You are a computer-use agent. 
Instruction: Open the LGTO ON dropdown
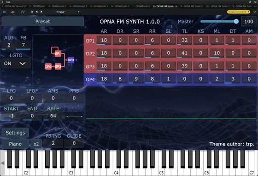(x=16, y=63)
